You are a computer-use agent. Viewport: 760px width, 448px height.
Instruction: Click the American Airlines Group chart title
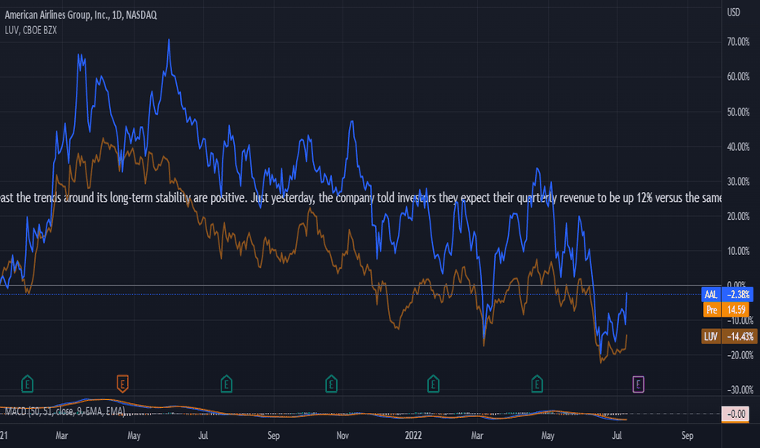(x=81, y=15)
